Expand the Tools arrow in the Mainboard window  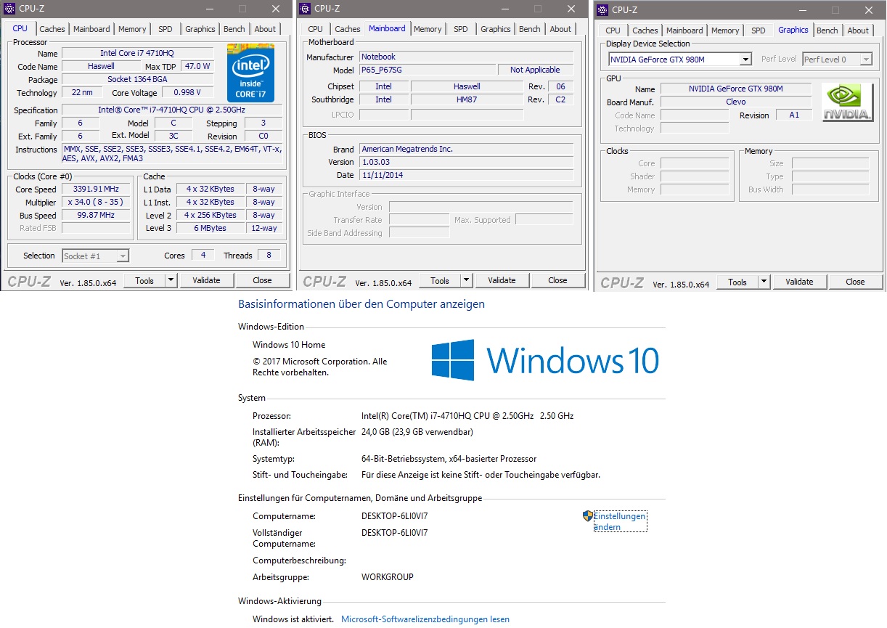[466, 280]
